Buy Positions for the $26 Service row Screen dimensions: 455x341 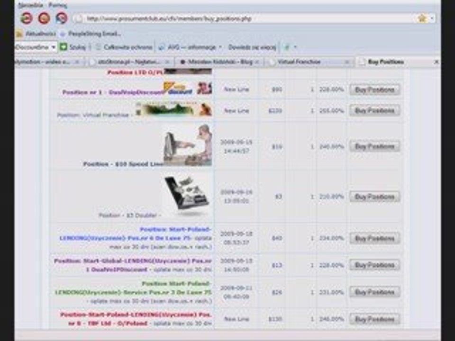coord(374,292)
